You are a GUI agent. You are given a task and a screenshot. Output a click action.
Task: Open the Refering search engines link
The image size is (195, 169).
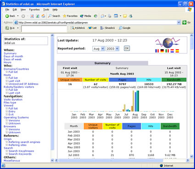coord(24,142)
